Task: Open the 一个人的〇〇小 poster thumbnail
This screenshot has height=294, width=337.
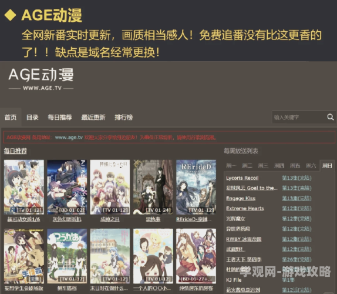Action: (153, 256)
